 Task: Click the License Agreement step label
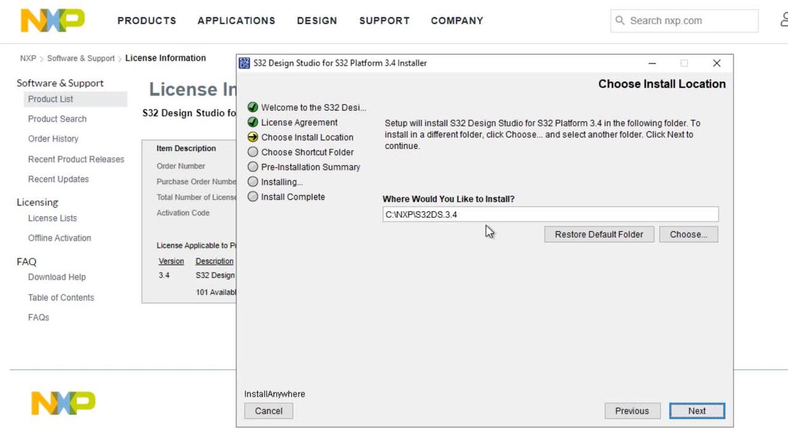(x=299, y=122)
